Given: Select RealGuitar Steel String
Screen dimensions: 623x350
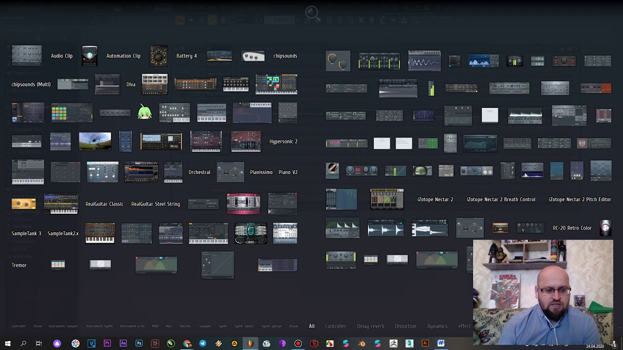Looking at the screenshot, I should (156, 204).
